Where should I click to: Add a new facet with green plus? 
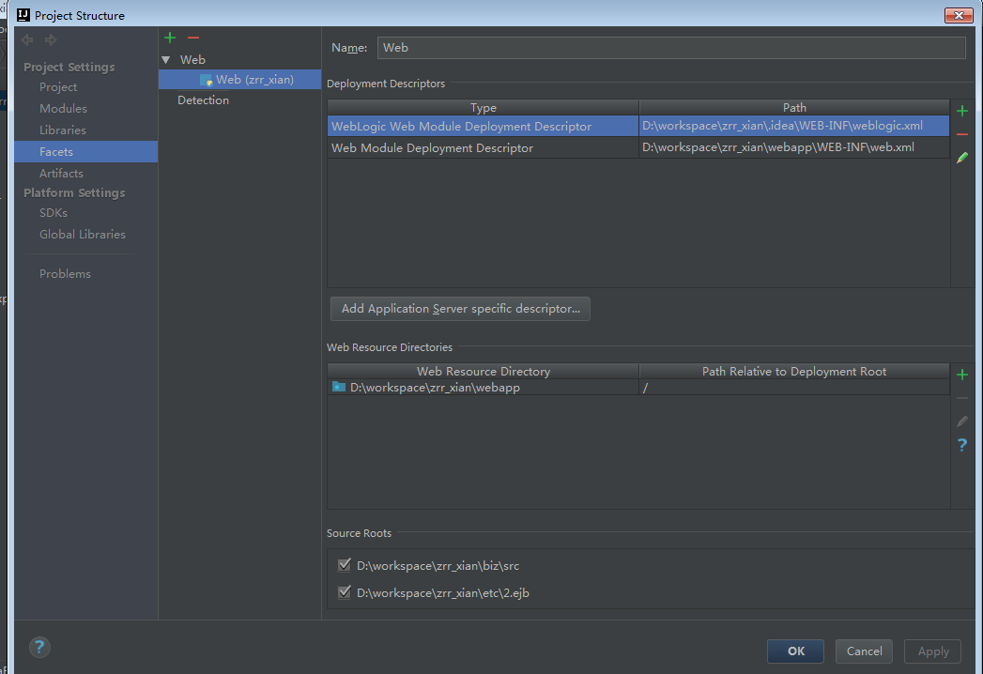click(170, 38)
